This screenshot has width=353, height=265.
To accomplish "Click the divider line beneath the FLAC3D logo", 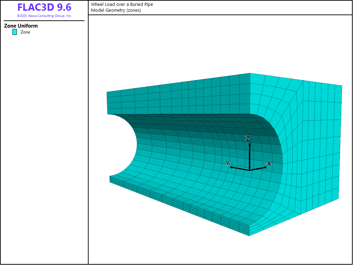I will coord(44,21).
